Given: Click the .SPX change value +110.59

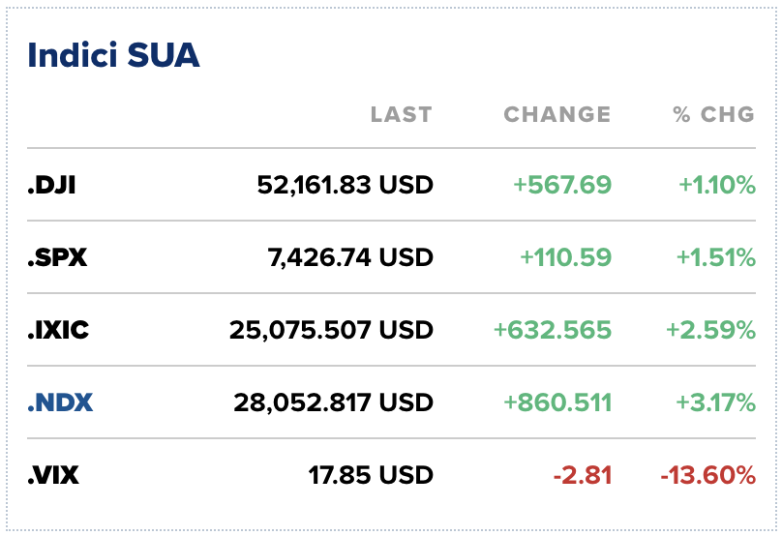Looking at the screenshot, I should pos(565,257).
